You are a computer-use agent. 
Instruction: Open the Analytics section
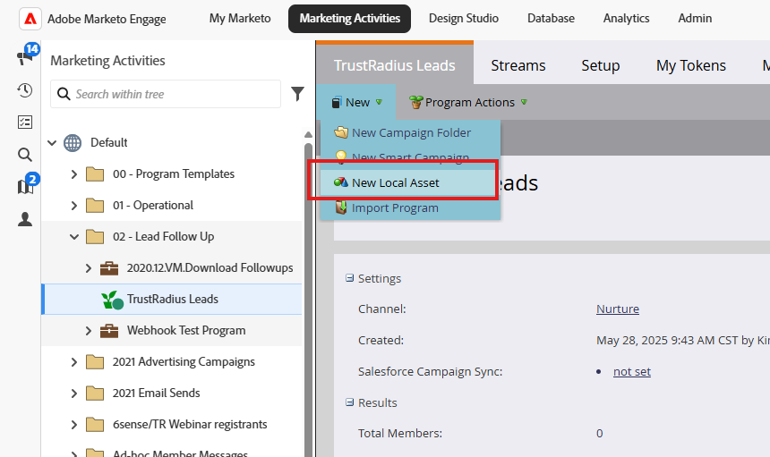click(x=626, y=19)
